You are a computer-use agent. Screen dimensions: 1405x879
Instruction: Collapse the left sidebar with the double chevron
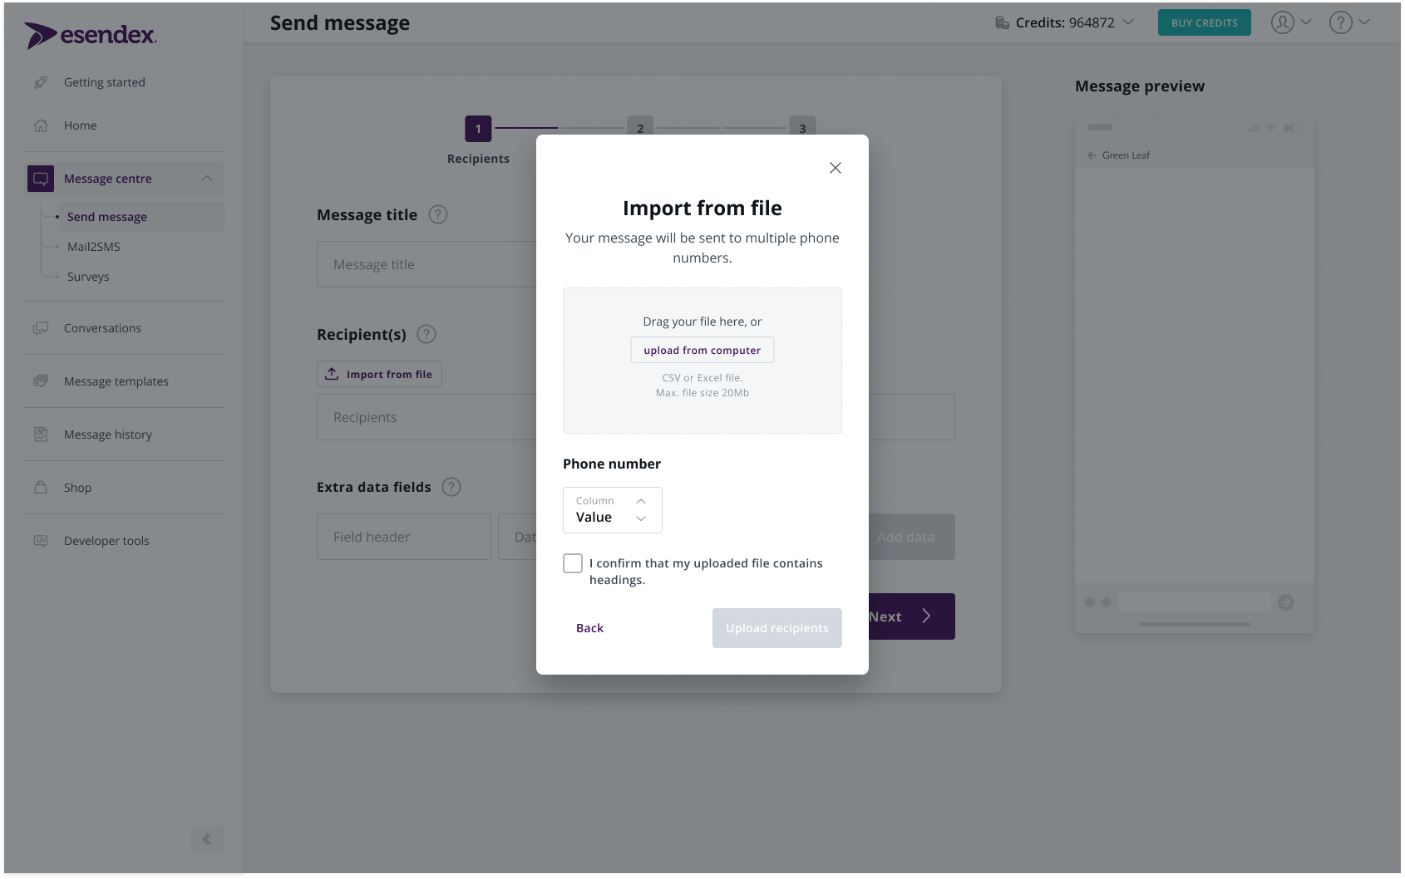point(206,839)
